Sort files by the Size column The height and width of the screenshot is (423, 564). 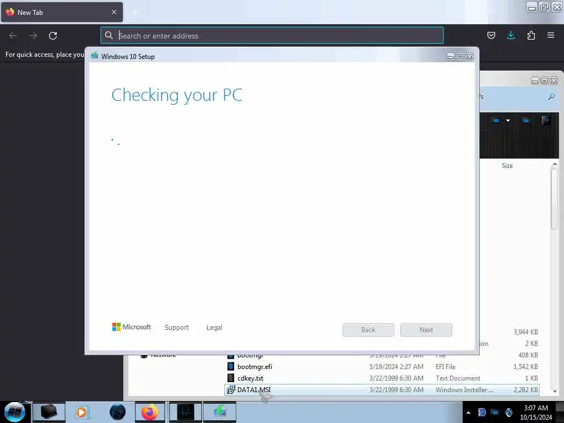pyautogui.click(x=507, y=166)
